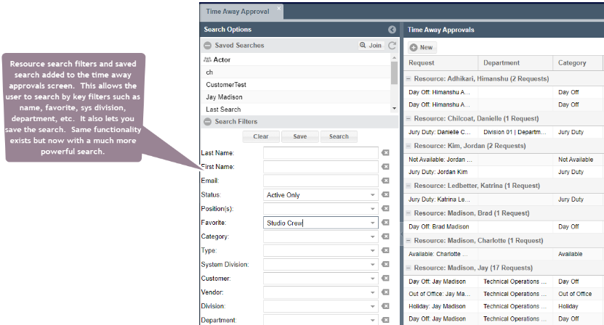
Task: Collapse the Saved Searches section
Action: pyautogui.click(x=207, y=46)
